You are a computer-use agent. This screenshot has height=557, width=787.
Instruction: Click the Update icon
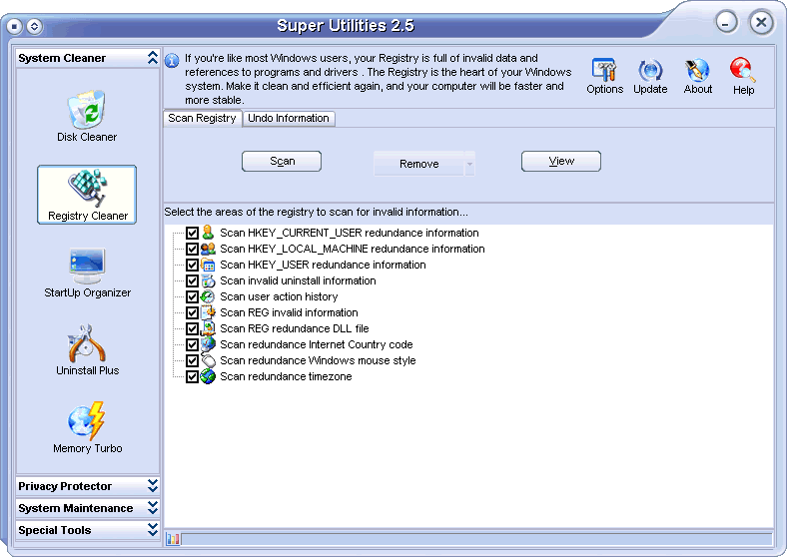click(x=650, y=76)
